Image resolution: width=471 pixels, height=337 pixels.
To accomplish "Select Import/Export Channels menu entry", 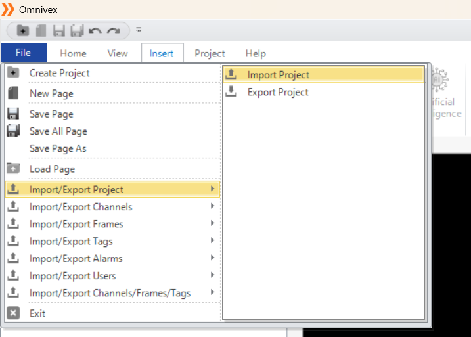I will tap(112, 207).
